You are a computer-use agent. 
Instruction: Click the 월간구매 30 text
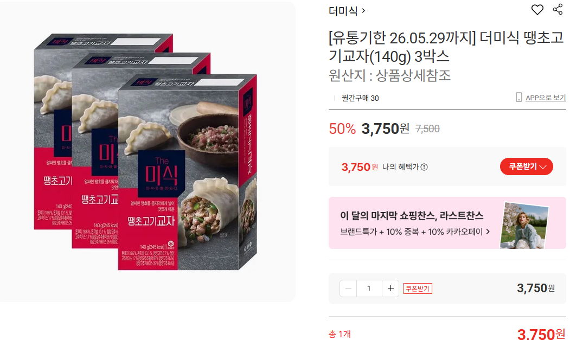click(x=360, y=98)
